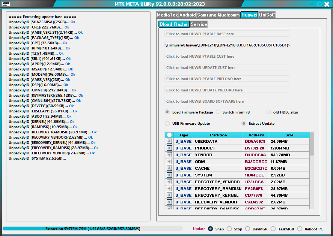
Task: Select USB Firmware Update mode
Action: (167, 124)
